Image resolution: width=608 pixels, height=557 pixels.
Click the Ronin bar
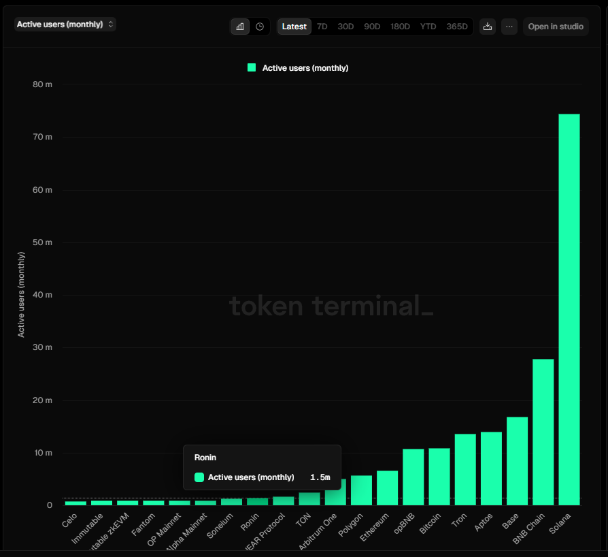[257, 501]
